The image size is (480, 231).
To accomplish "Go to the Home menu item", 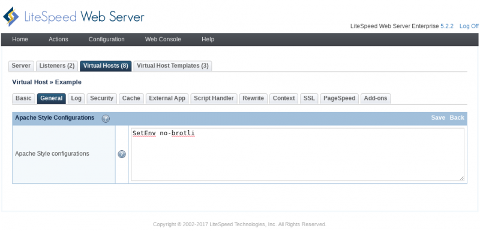I will tap(20, 39).
